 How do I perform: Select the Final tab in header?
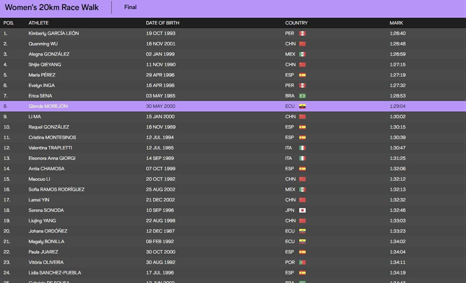130,7
